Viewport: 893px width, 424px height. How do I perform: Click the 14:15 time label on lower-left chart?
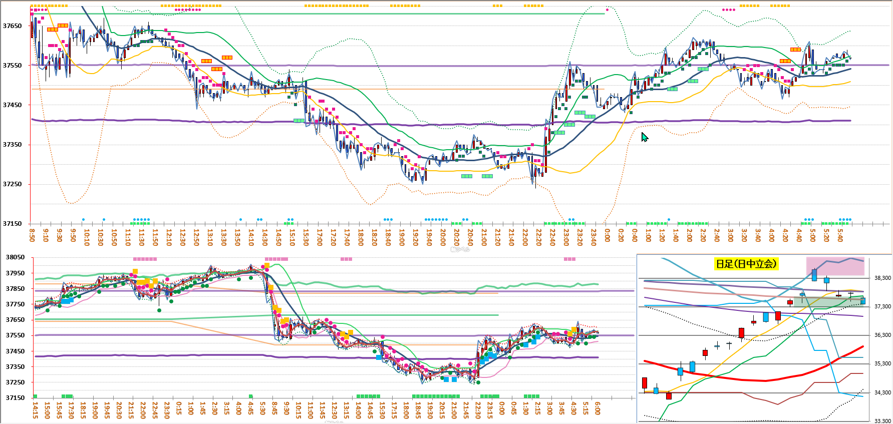pyautogui.click(x=36, y=409)
